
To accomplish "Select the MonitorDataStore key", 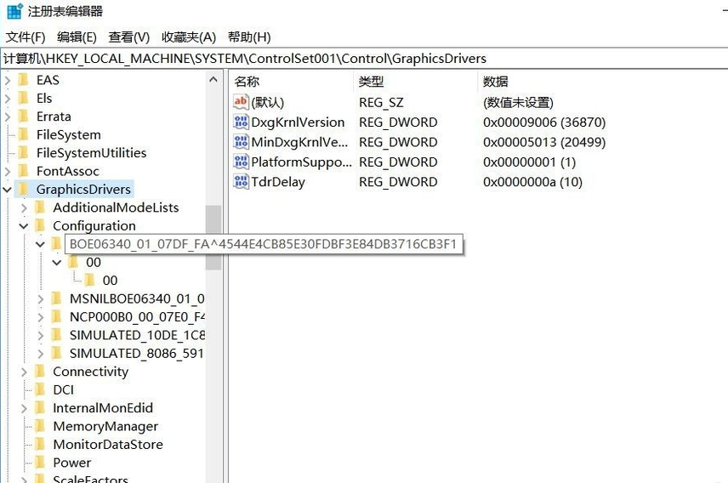I will click(107, 445).
